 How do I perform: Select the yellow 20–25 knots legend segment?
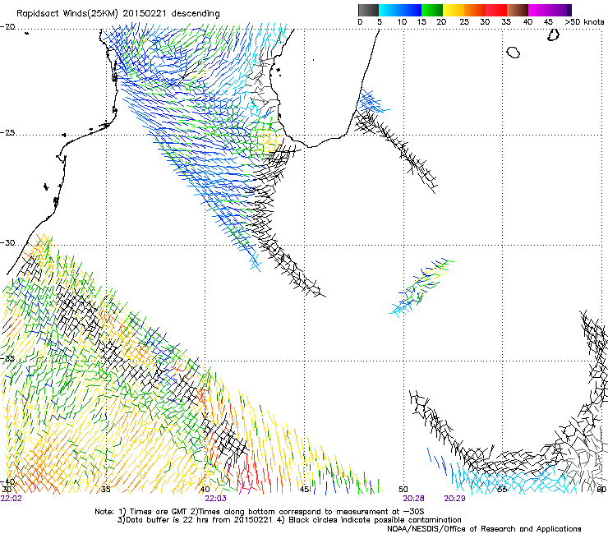pyautogui.click(x=454, y=10)
